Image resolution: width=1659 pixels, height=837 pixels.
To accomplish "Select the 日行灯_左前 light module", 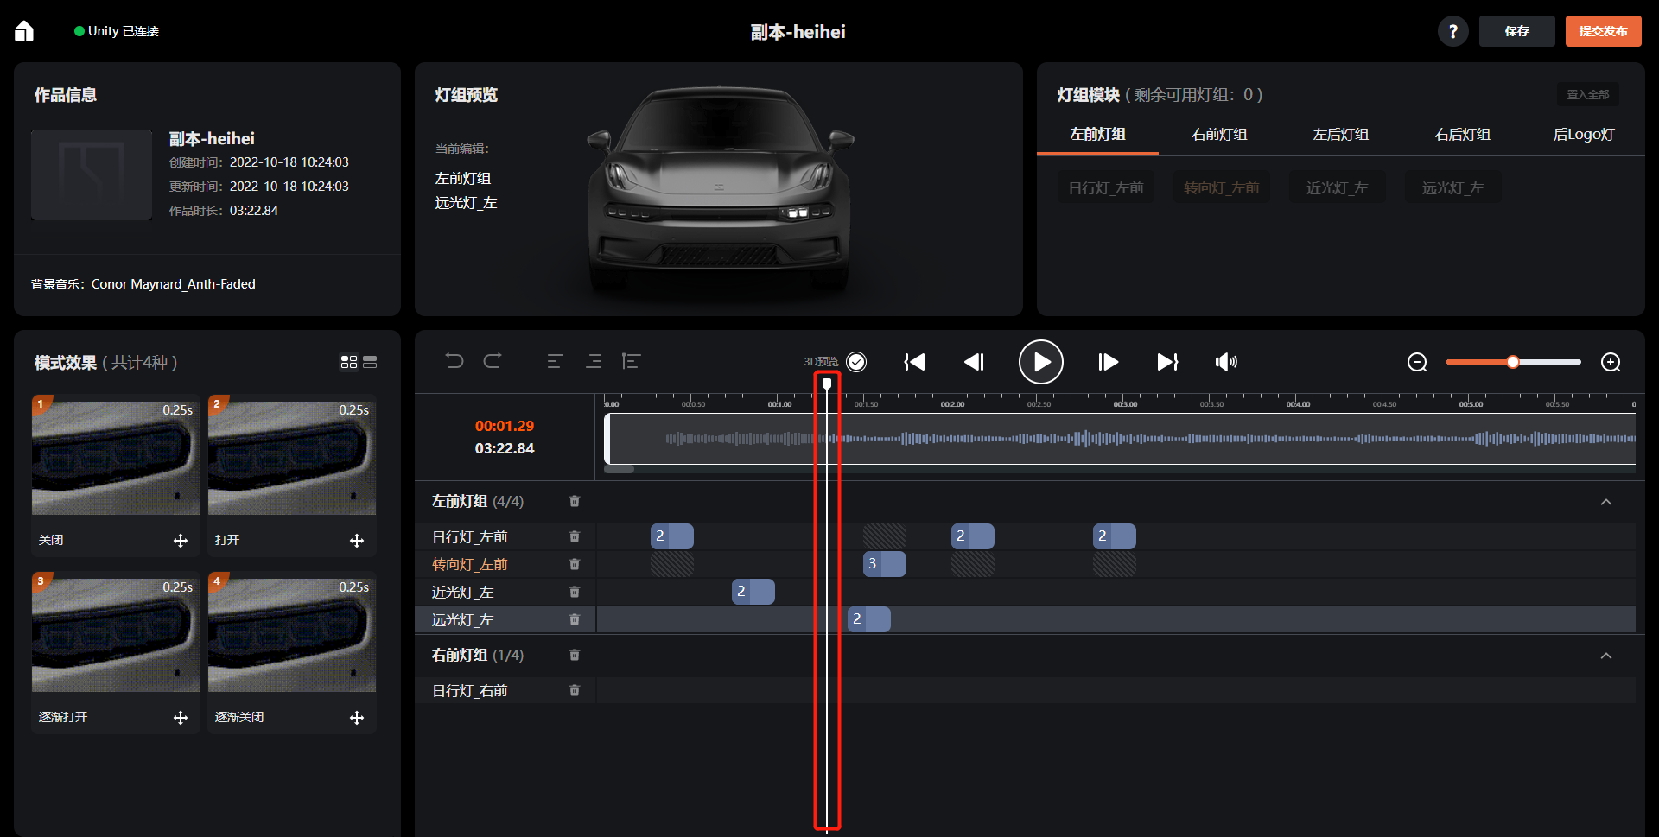I will [x=1105, y=187].
